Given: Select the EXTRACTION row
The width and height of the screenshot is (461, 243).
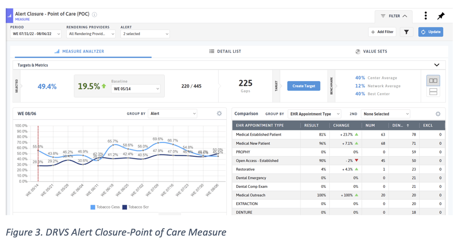Looking at the screenshot, I should click(338, 204).
